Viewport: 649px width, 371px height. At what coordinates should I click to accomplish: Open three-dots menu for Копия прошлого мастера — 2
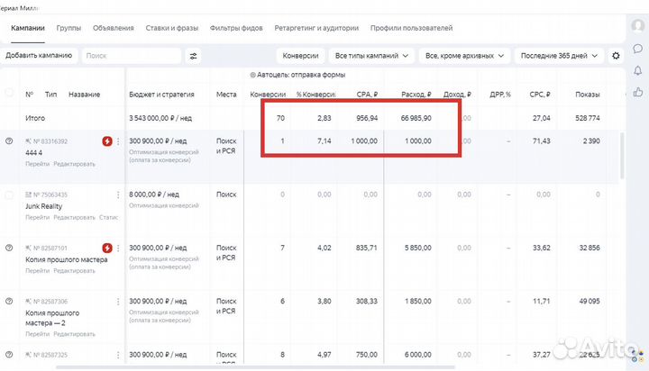pyautogui.click(x=118, y=302)
